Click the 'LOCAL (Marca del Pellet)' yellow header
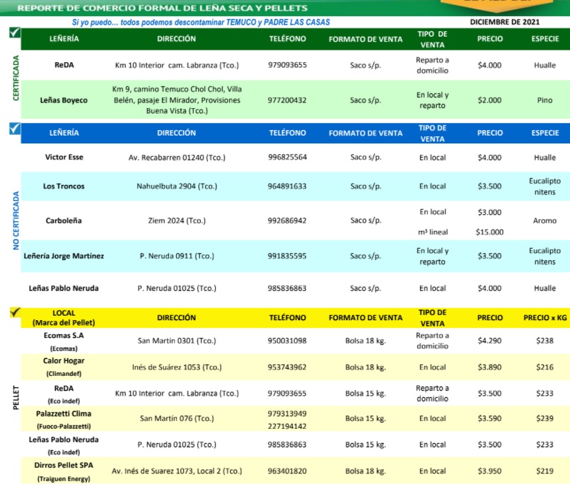This screenshot has width=570, height=484. pos(64,318)
